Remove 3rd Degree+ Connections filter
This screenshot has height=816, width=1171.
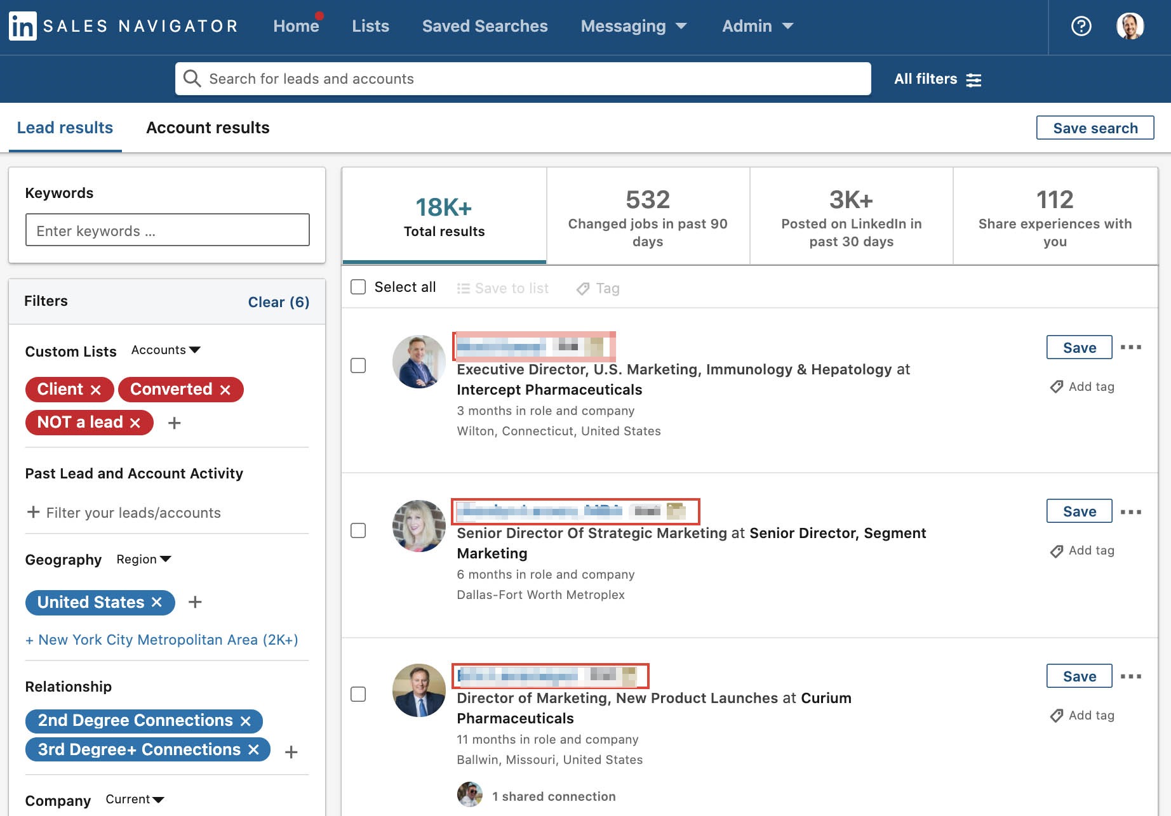click(253, 750)
